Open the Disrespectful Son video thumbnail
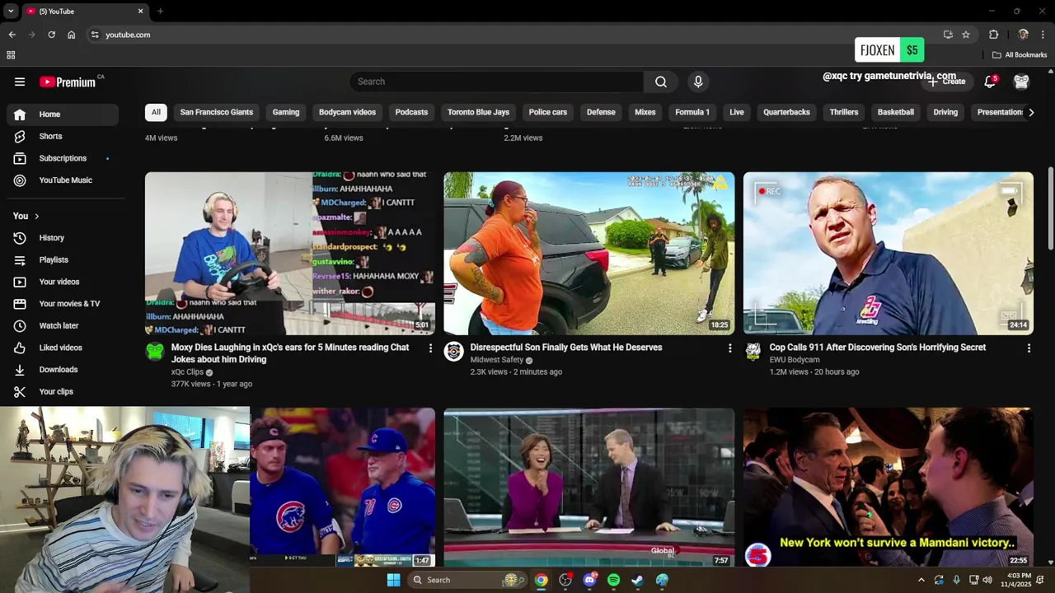The width and height of the screenshot is (1055, 593). click(589, 253)
